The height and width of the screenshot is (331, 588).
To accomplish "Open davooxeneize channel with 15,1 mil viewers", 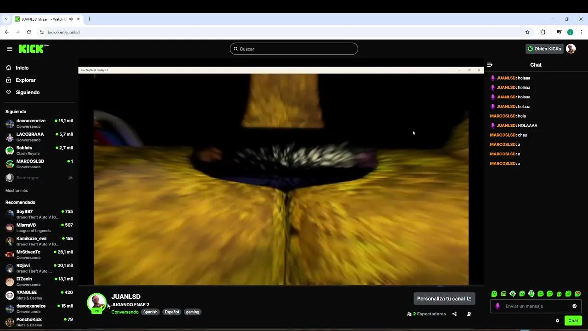I will click(39, 124).
